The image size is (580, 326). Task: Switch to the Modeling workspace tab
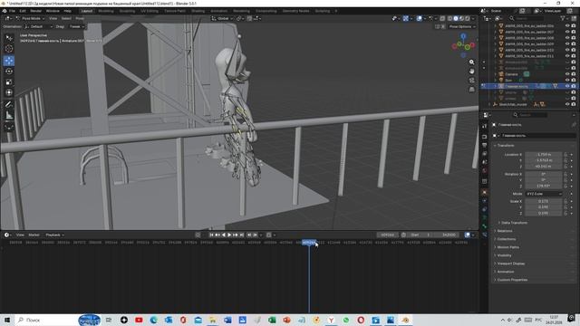(x=106, y=11)
